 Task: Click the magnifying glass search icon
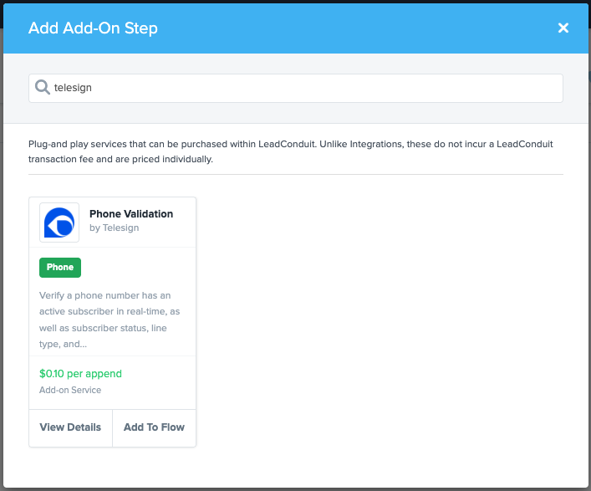42,87
